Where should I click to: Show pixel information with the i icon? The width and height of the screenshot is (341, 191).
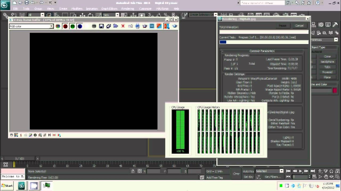pos(21,135)
